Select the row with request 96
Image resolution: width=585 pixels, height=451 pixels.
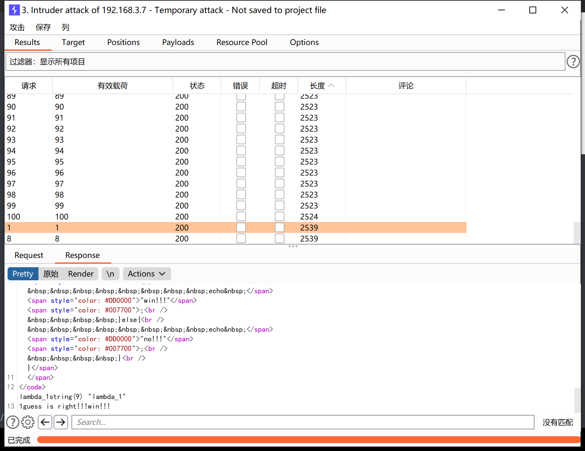(x=236, y=173)
